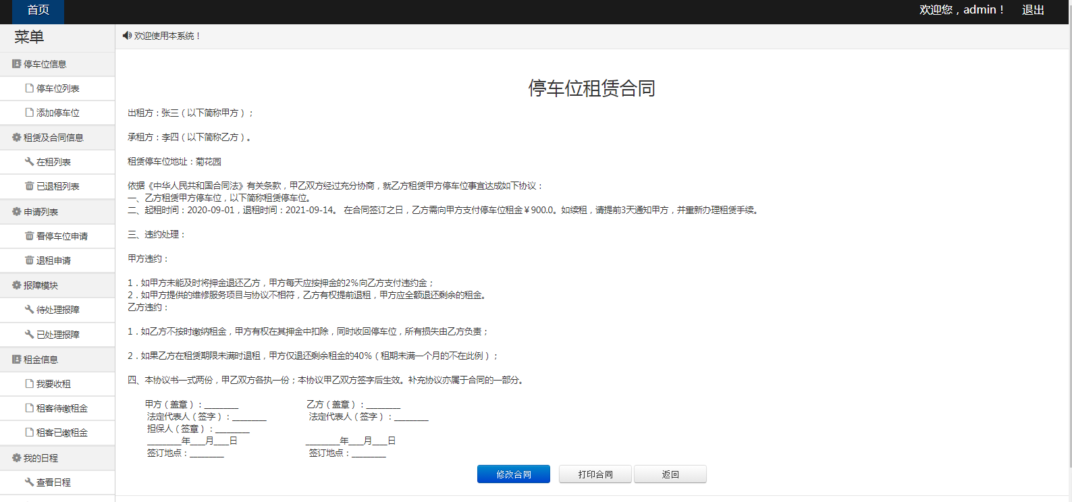Open 停车位列表 menu item
Viewport: 1072px width, 502px height.
(57, 88)
